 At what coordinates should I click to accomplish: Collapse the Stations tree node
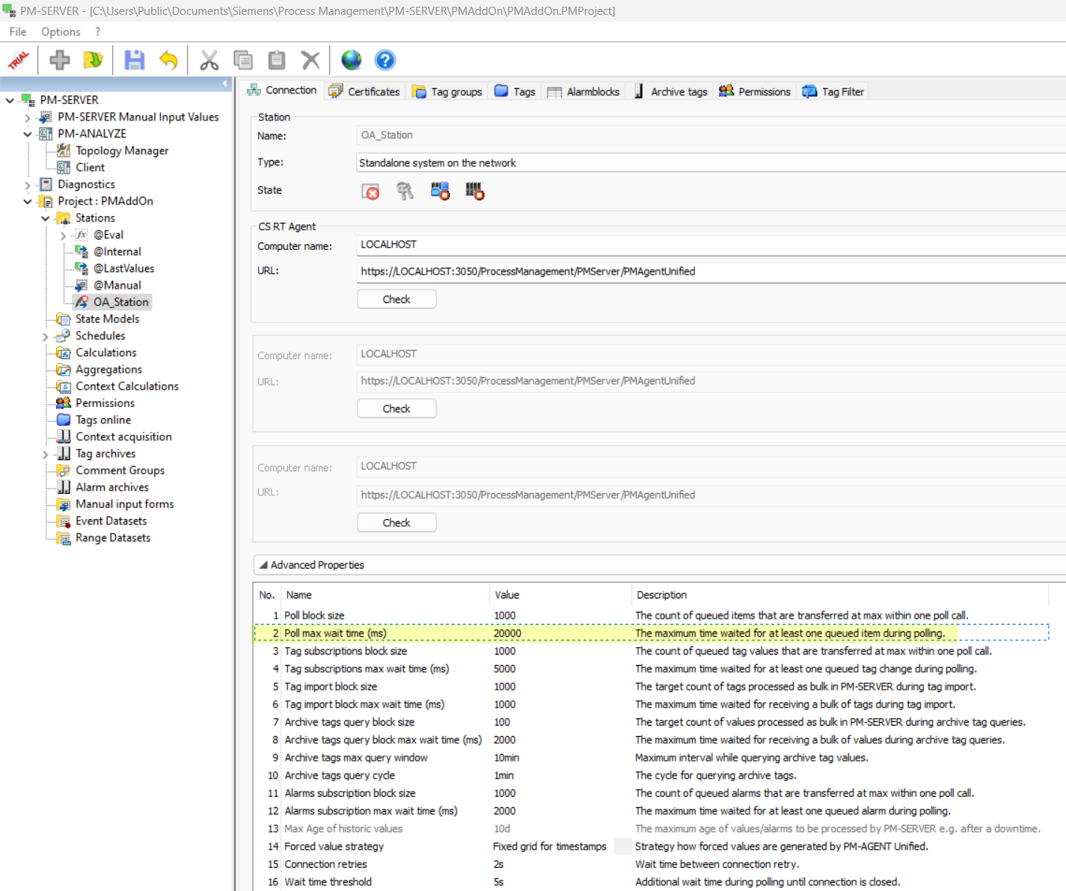point(46,218)
